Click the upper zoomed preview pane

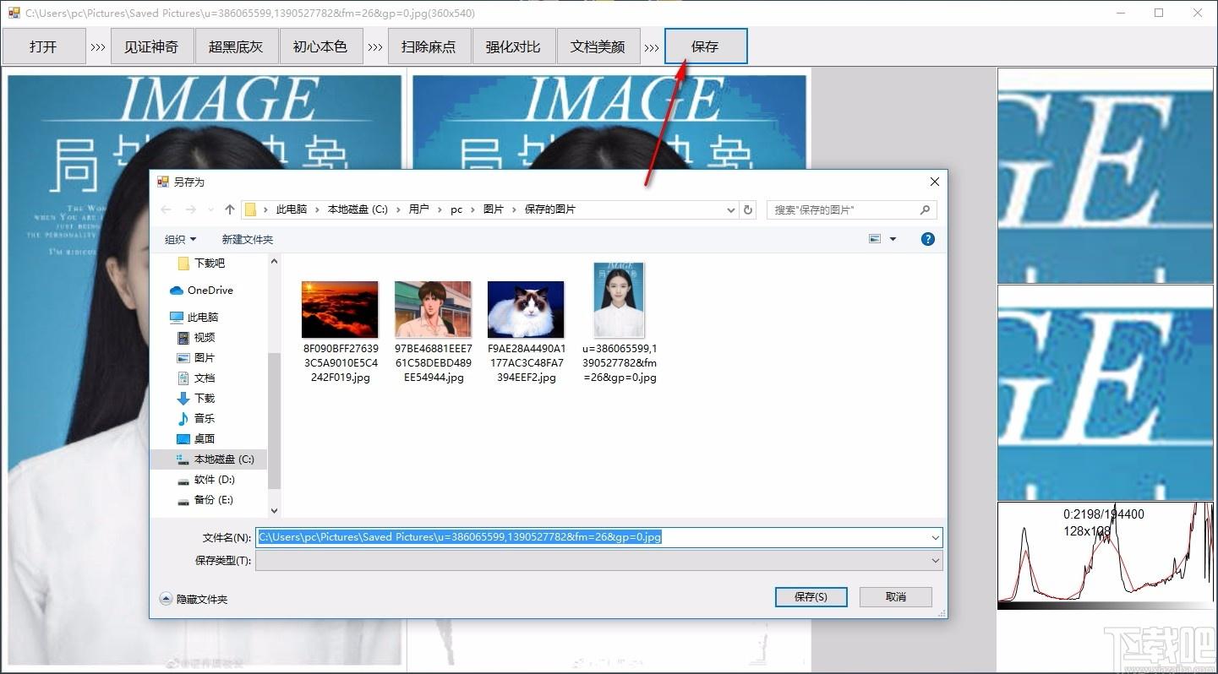pos(1106,176)
